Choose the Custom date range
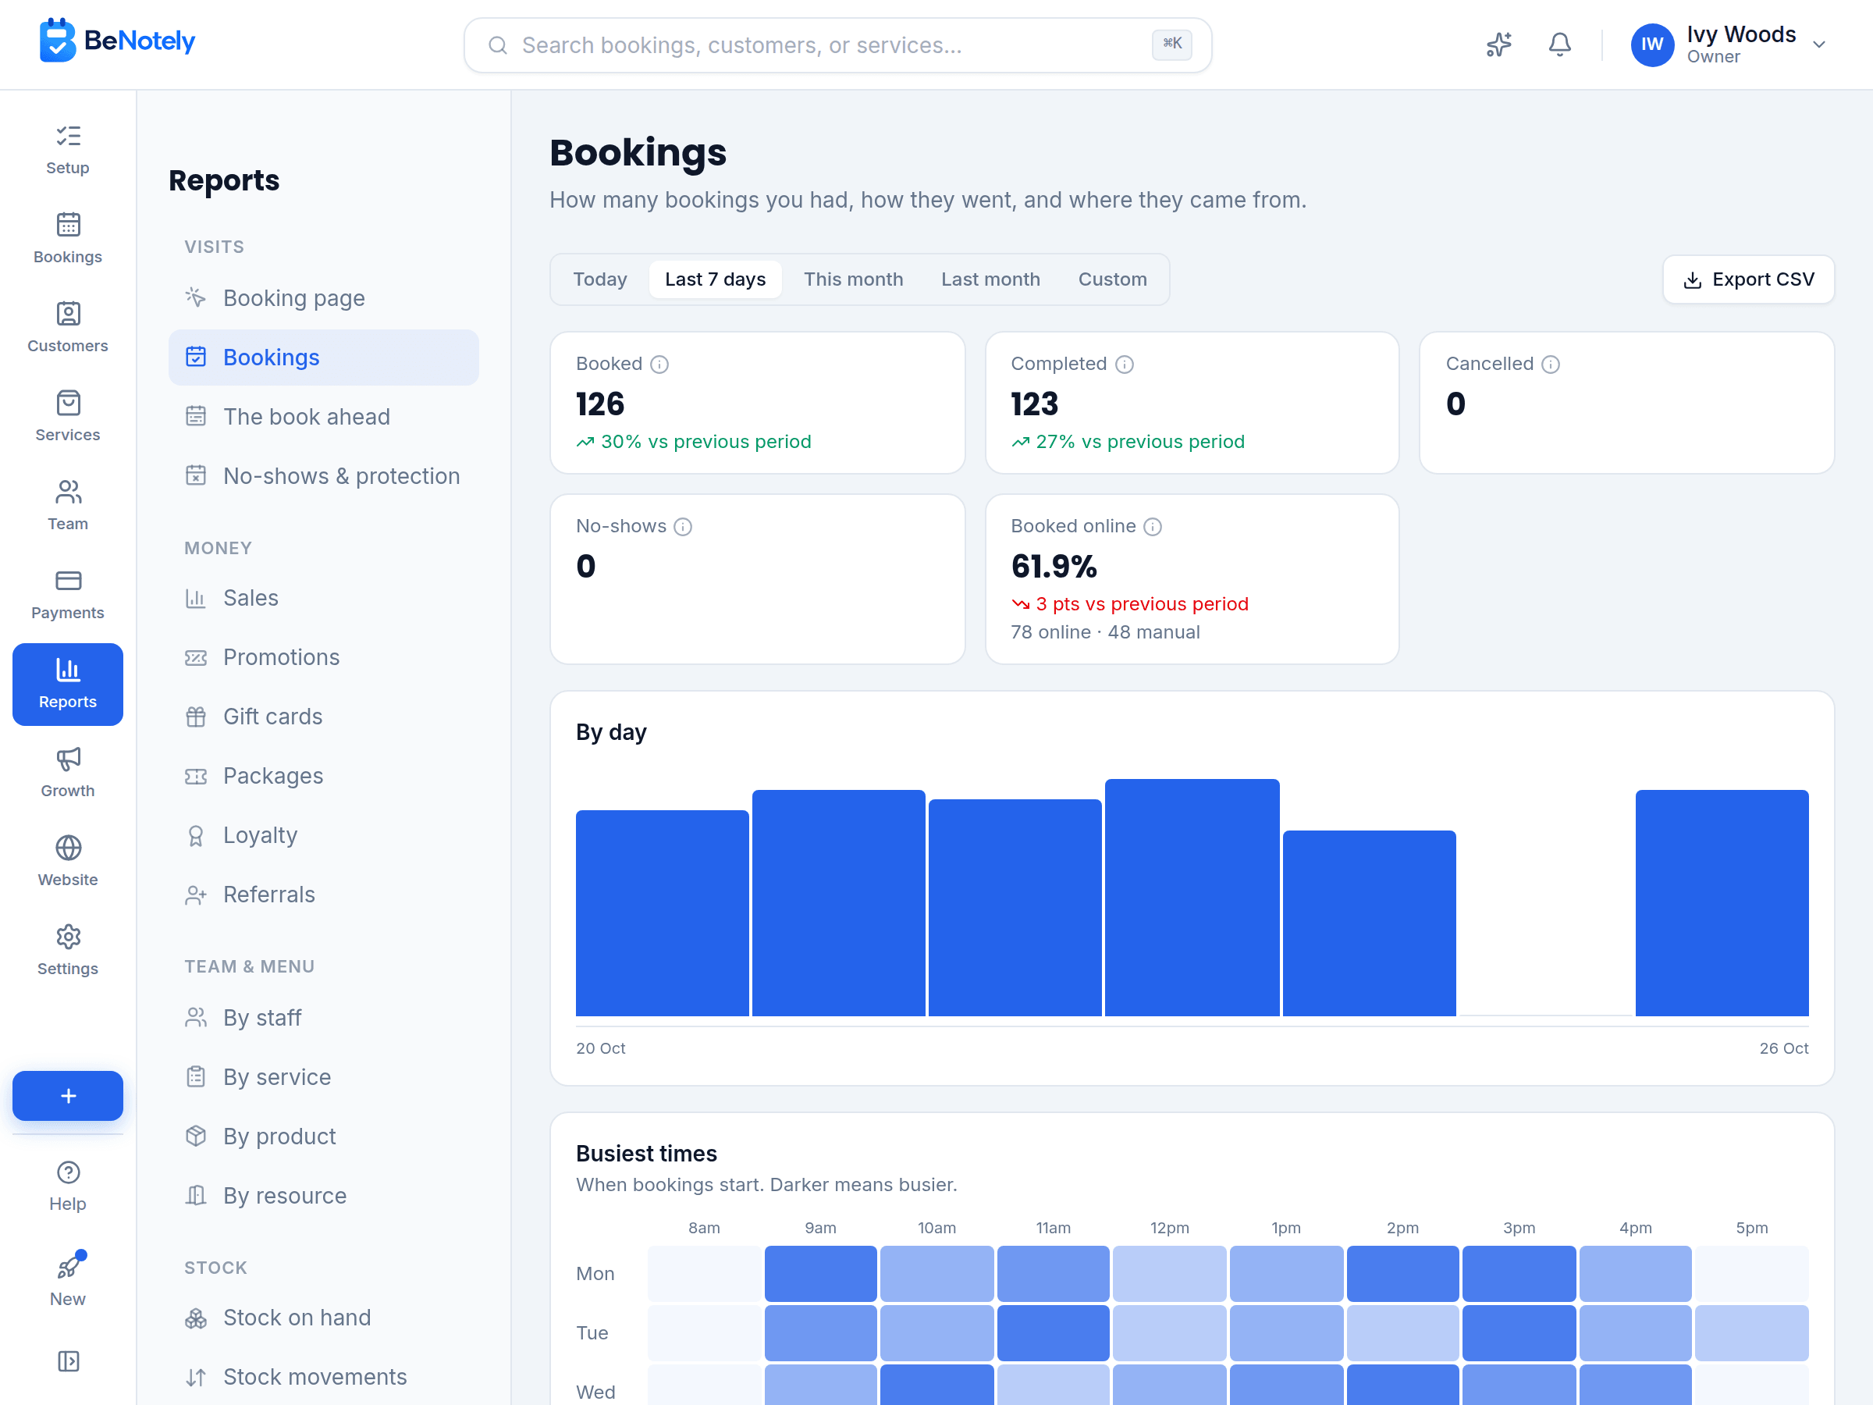1873x1405 pixels. click(1112, 279)
